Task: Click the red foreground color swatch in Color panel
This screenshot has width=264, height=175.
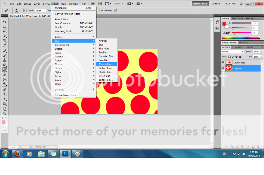Action: pyautogui.click(x=224, y=24)
